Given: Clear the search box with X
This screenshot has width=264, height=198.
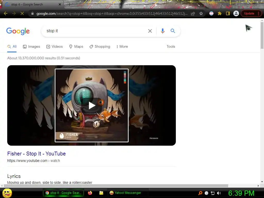Looking at the screenshot, I should pos(150,31).
